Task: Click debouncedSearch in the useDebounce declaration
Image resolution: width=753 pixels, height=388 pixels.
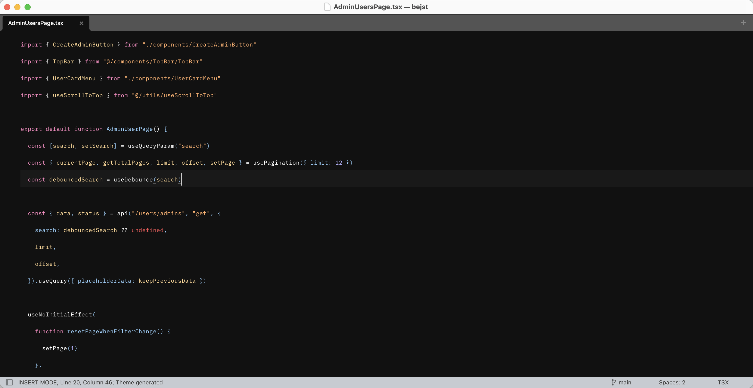Action: pyautogui.click(x=76, y=180)
